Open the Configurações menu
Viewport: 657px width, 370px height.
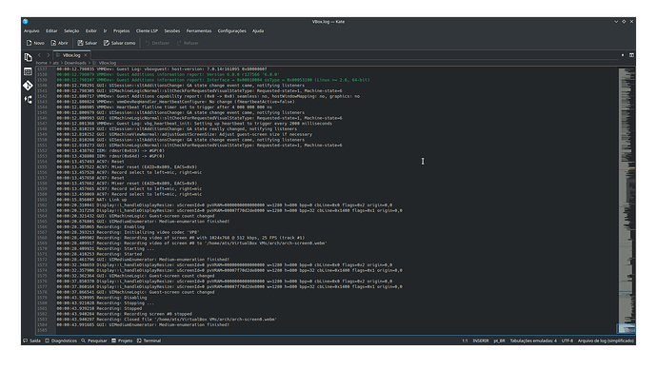click(231, 30)
